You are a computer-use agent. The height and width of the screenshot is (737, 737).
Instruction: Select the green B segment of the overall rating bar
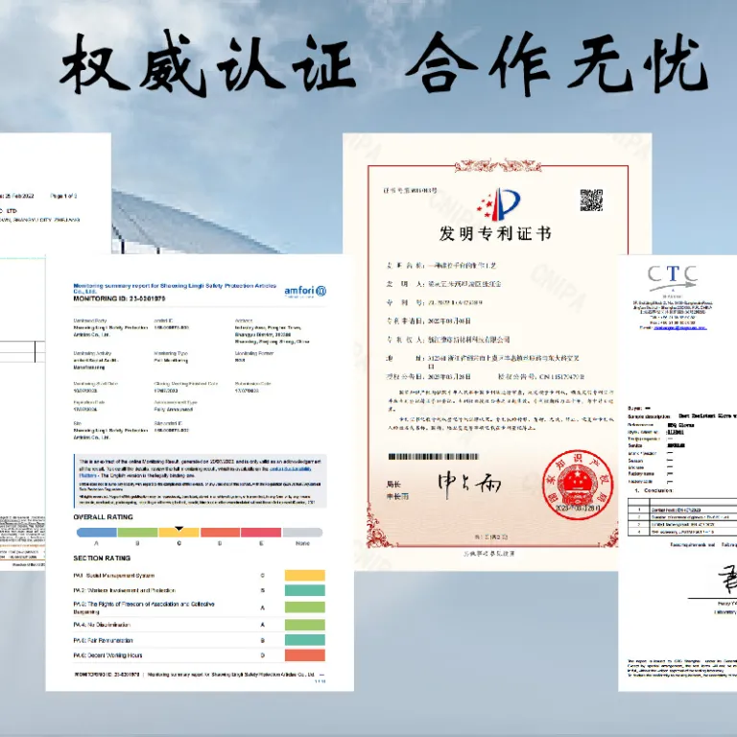(x=138, y=532)
